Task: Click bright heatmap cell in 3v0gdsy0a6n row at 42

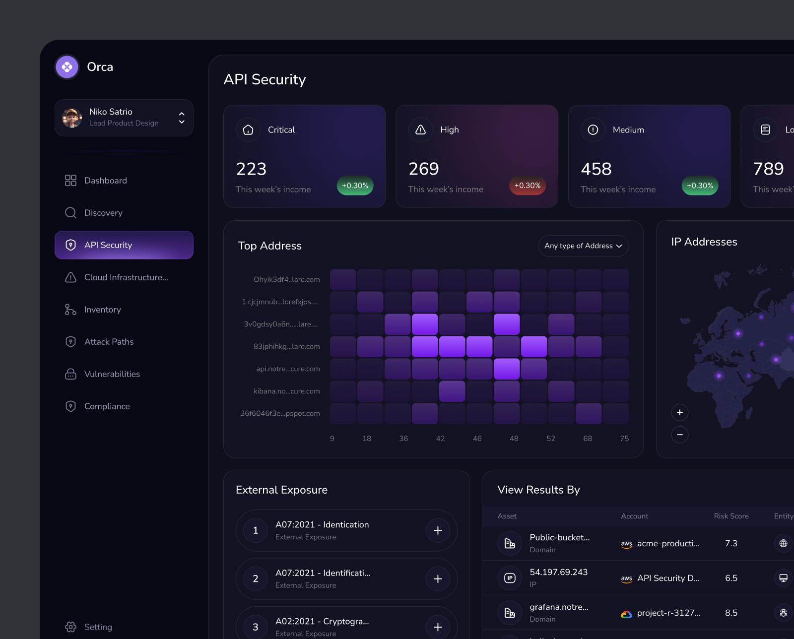Action: 425,324
